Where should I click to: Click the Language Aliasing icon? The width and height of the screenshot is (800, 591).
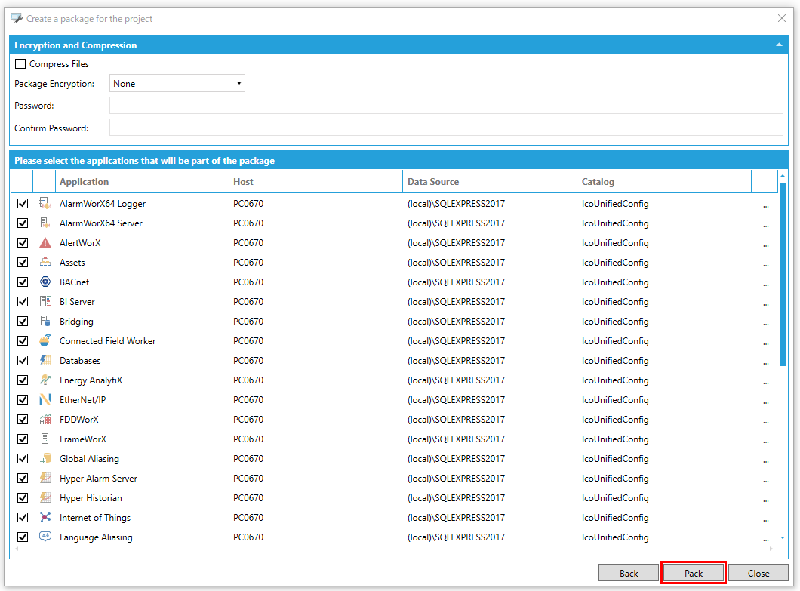pos(45,537)
